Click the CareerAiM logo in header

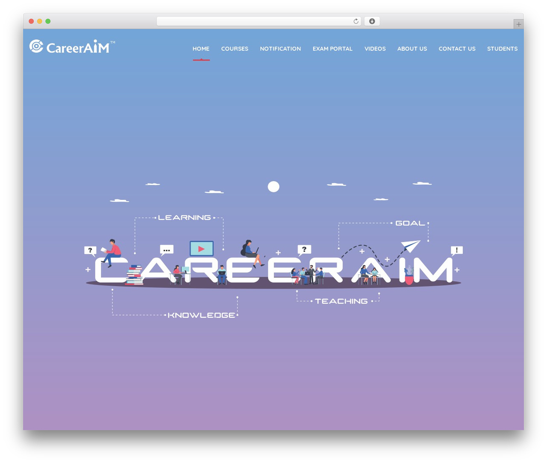(x=72, y=47)
